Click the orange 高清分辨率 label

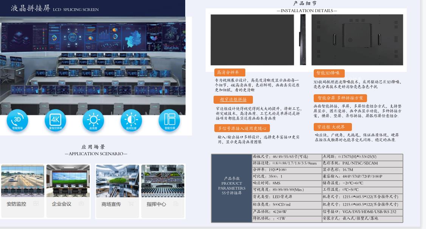coord(229,72)
